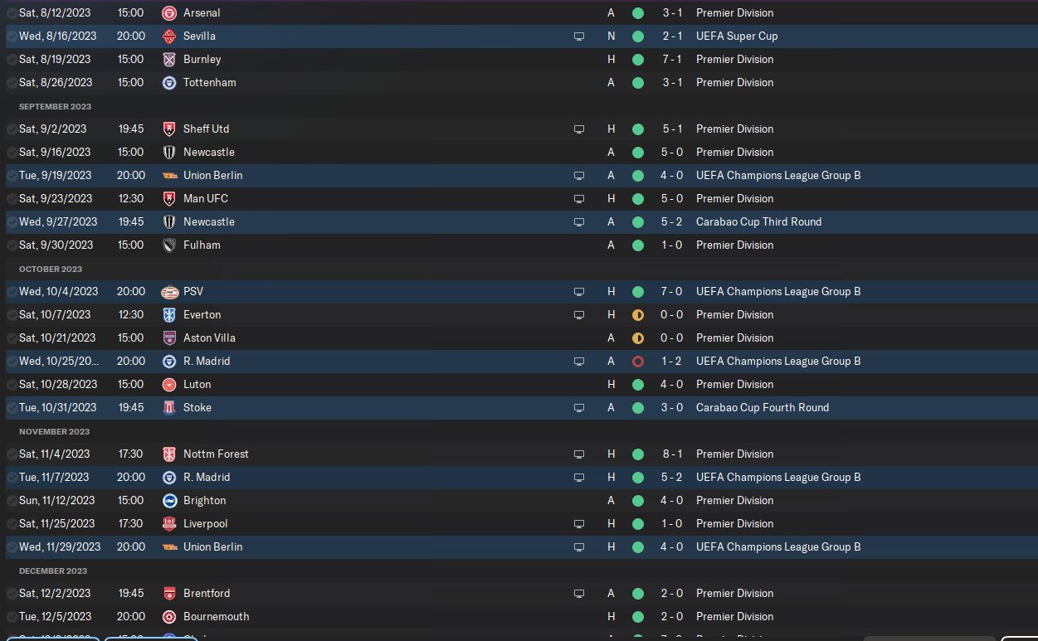Screen dimensions: 1038x641
Task: Toggle the checkmark beside the Fulham fixture
Action: tap(12, 245)
